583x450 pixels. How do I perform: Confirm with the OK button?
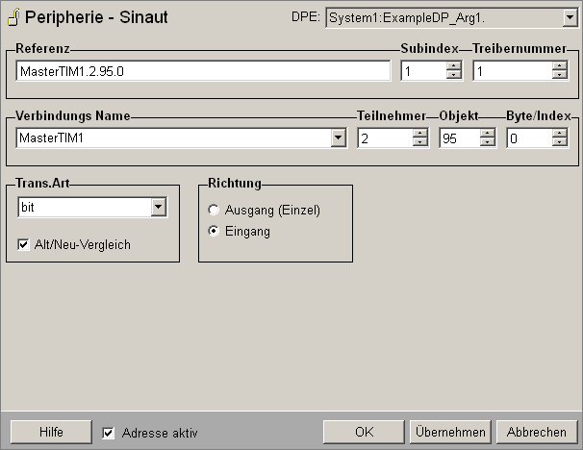(364, 432)
